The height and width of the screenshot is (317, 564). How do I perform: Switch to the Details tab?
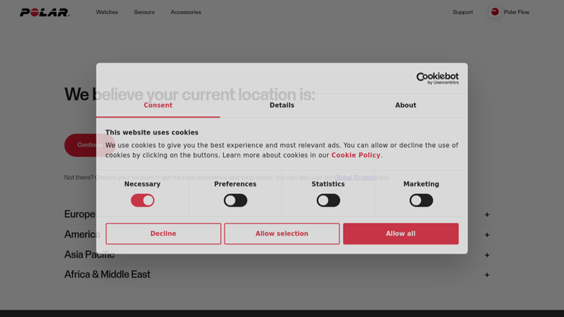click(x=282, y=106)
